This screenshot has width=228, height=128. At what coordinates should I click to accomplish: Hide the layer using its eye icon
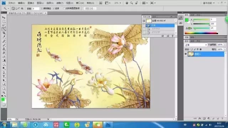tap(186, 54)
